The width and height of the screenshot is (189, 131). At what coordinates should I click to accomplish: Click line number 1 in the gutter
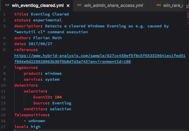(x=4, y=14)
